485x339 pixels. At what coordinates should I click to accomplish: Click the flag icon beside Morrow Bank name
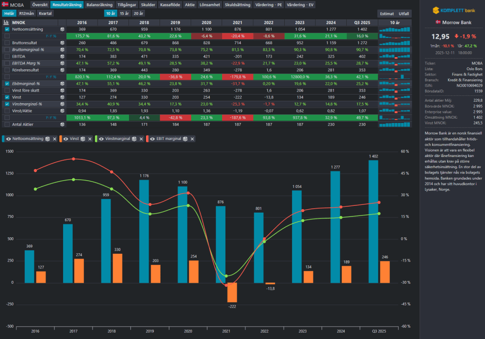point(438,22)
